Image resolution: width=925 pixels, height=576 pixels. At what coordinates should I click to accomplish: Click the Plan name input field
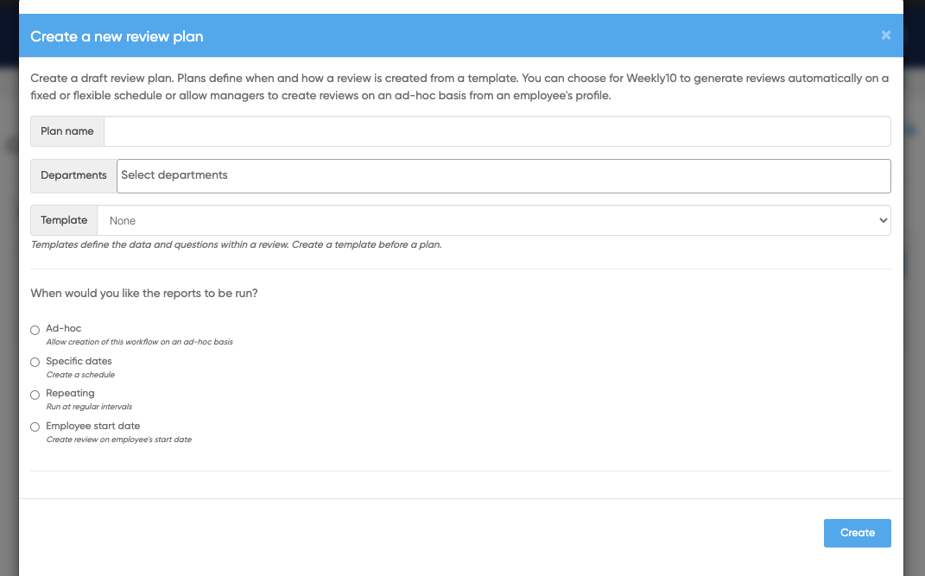pyautogui.click(x=497, y=131)
